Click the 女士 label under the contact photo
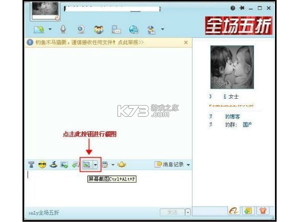 click(x=233, y=97)
